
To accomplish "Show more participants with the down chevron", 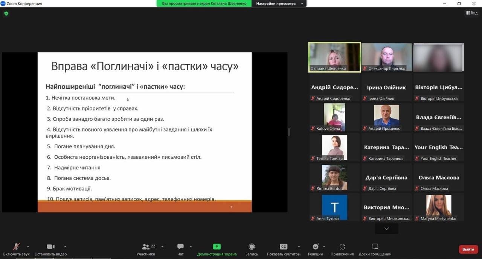I will (x=386, y=229).
